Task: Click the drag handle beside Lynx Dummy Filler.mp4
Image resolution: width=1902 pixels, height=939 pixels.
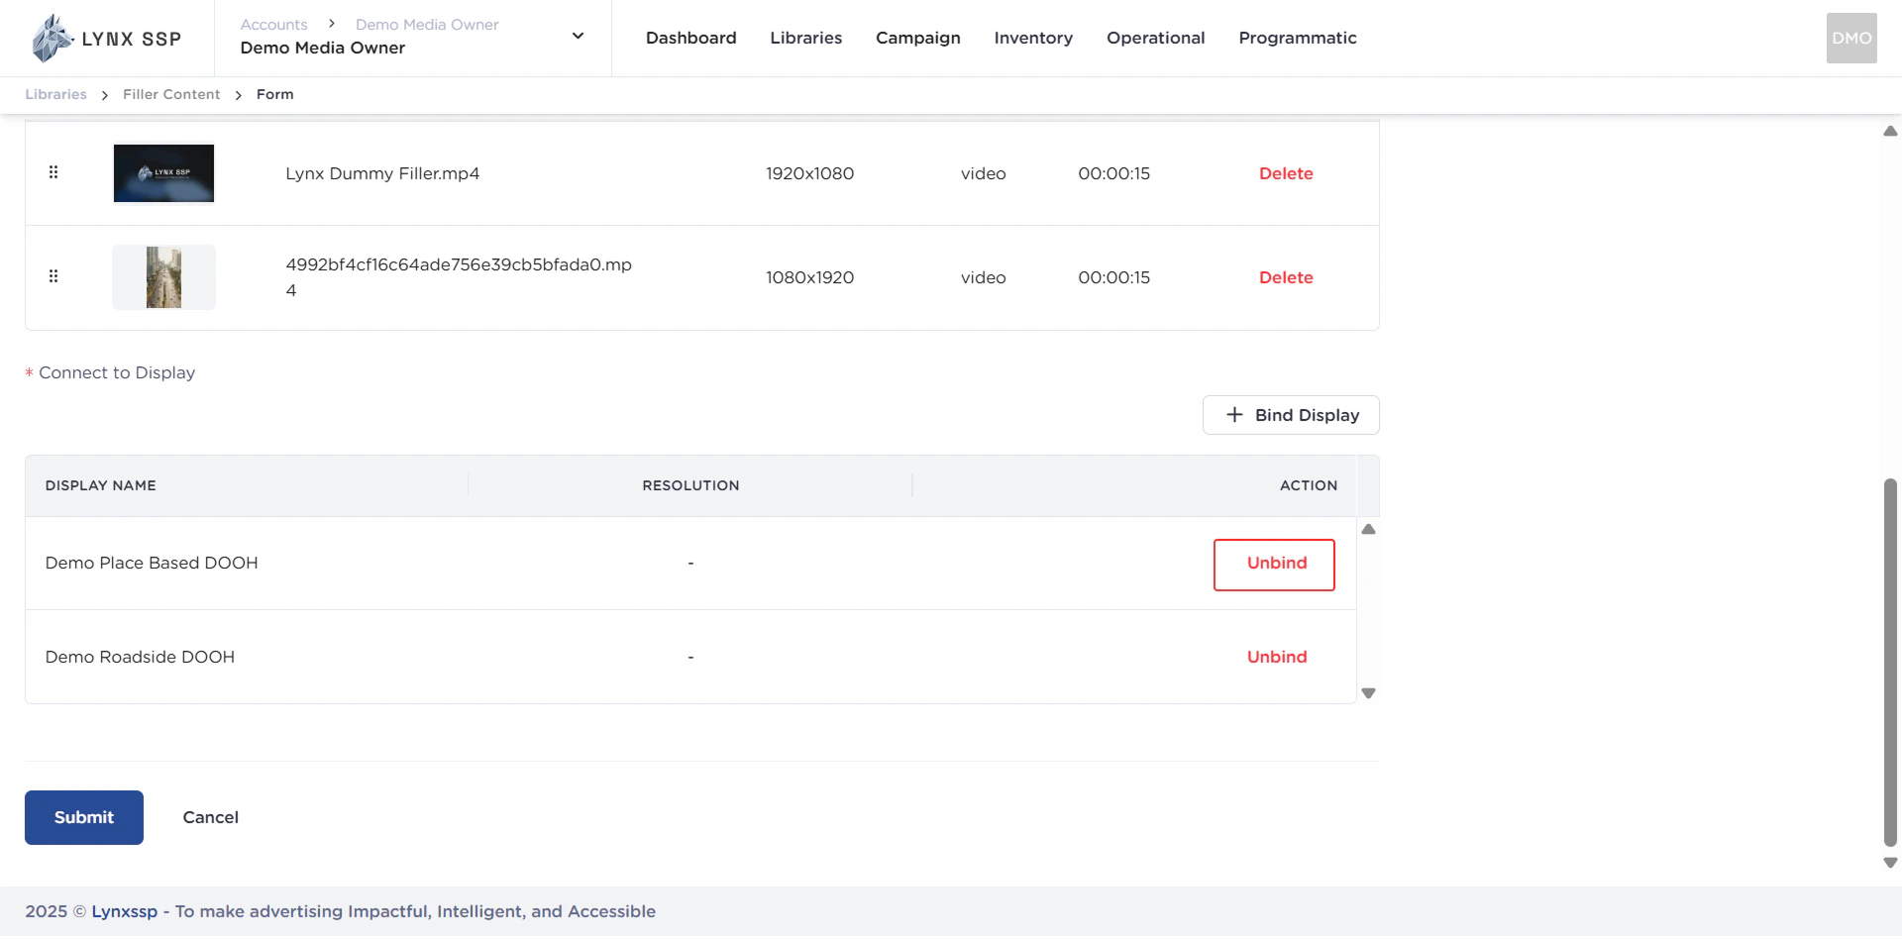Action: coord(54,172)
